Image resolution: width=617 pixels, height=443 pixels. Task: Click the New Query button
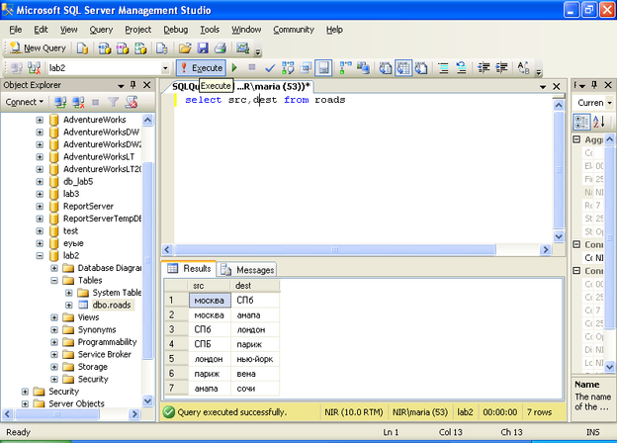pos(38,47)
